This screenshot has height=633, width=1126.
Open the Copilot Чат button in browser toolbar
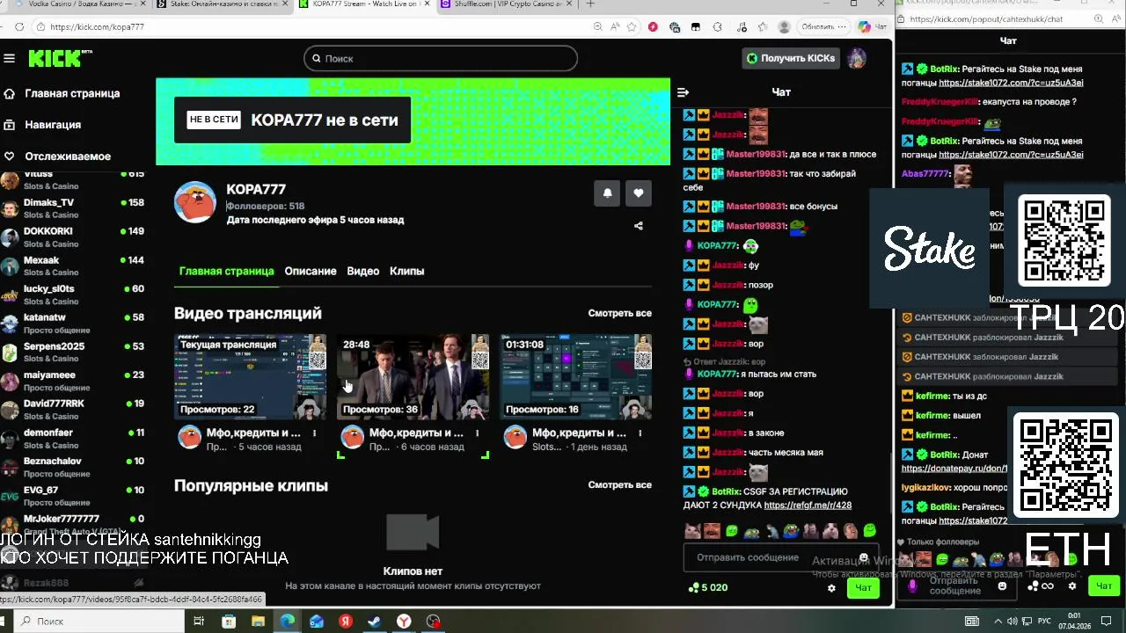pos(873,26)
